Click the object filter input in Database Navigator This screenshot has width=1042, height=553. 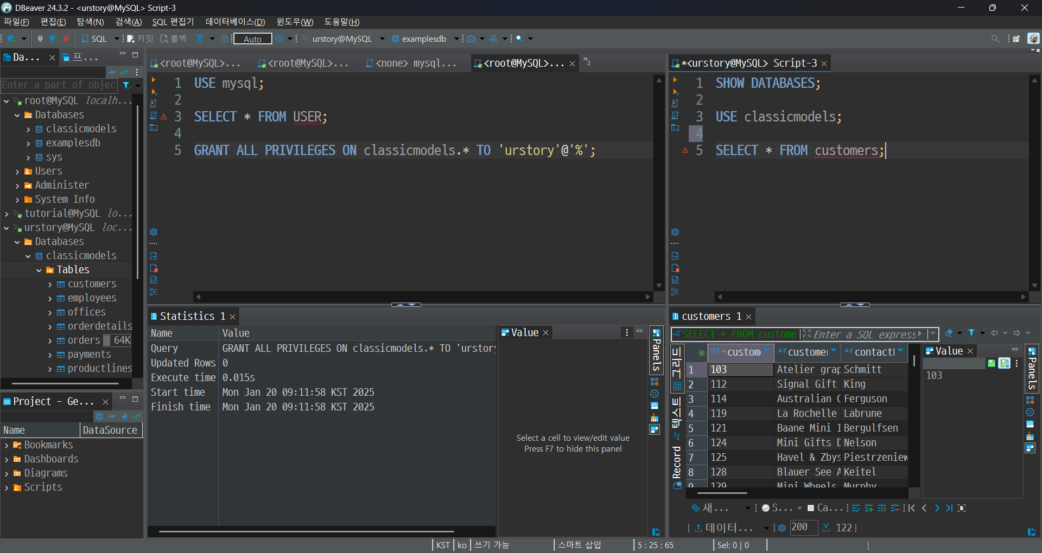59,85
